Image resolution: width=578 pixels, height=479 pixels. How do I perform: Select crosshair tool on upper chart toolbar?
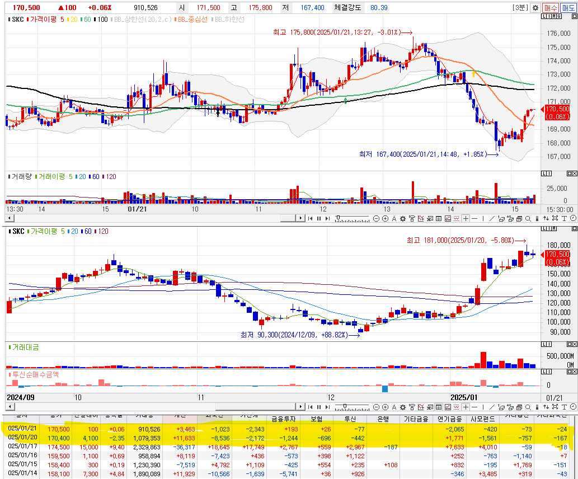coord(466,219)
